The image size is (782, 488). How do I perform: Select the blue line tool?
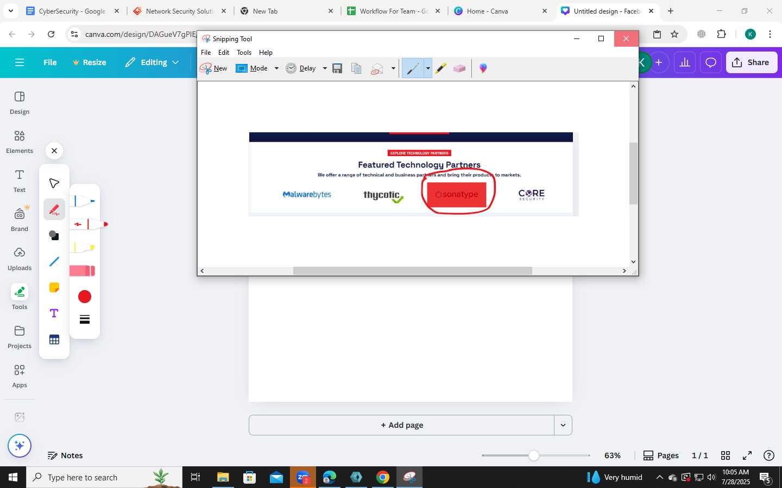click(x=54, y=261)
